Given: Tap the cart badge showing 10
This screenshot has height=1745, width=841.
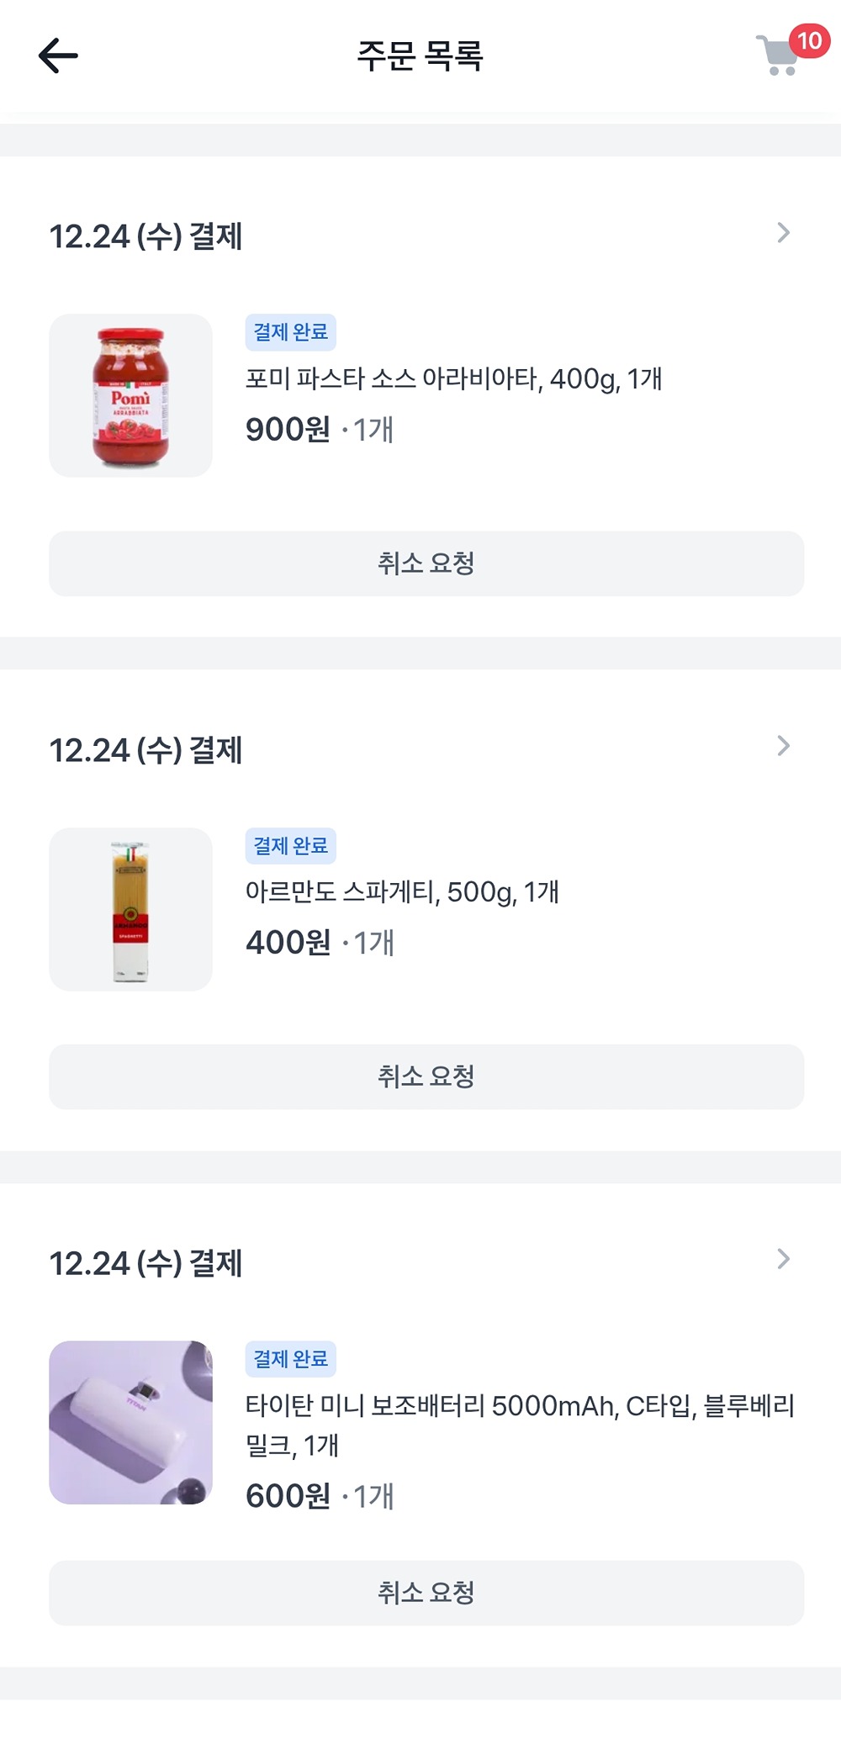Looking at the screenshot, I should coord(809,40).
